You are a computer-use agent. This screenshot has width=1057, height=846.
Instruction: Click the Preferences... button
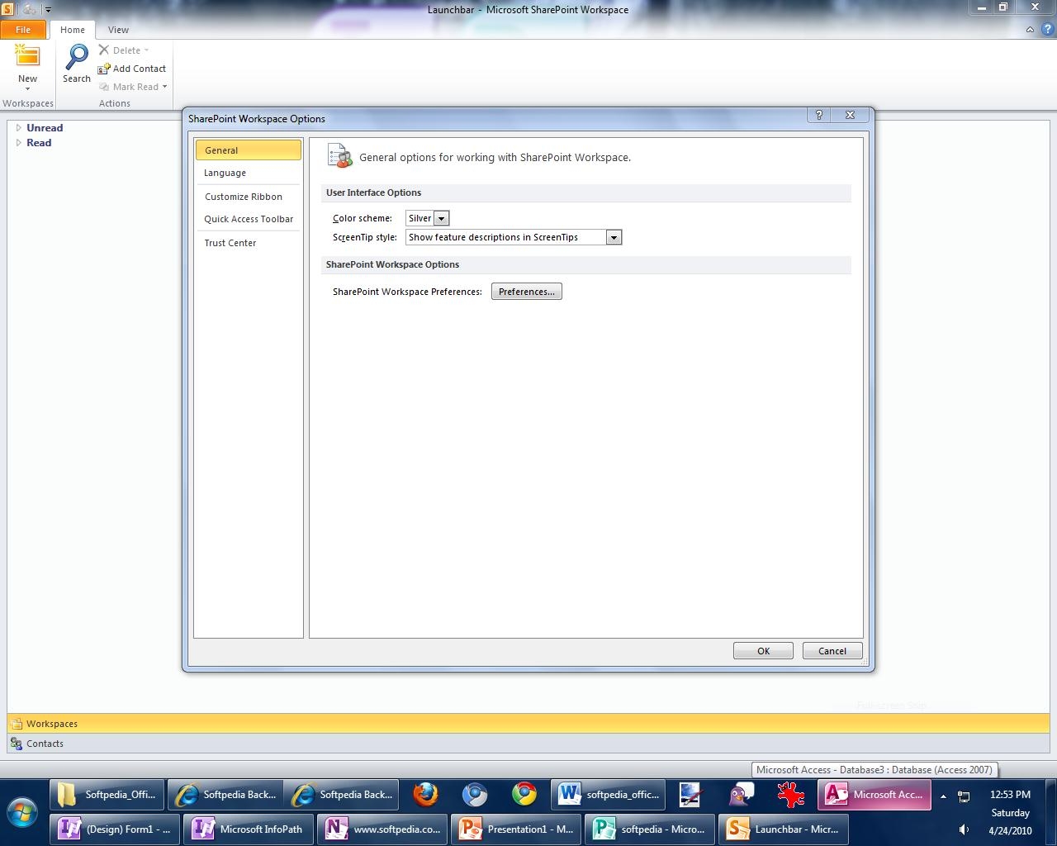coord(527,292)
